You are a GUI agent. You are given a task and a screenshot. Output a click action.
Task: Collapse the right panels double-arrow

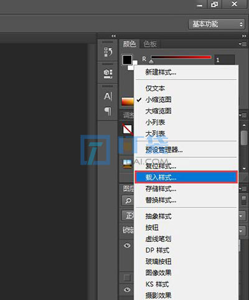[244, 36]
